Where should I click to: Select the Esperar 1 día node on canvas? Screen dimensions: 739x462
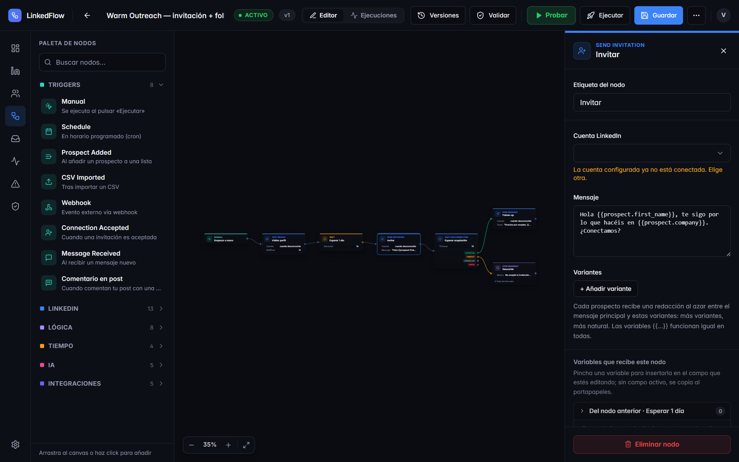pyautogui.click(x=341, y=242)
